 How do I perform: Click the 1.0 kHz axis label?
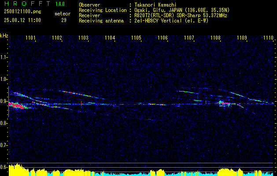click(x=3, y=80)
